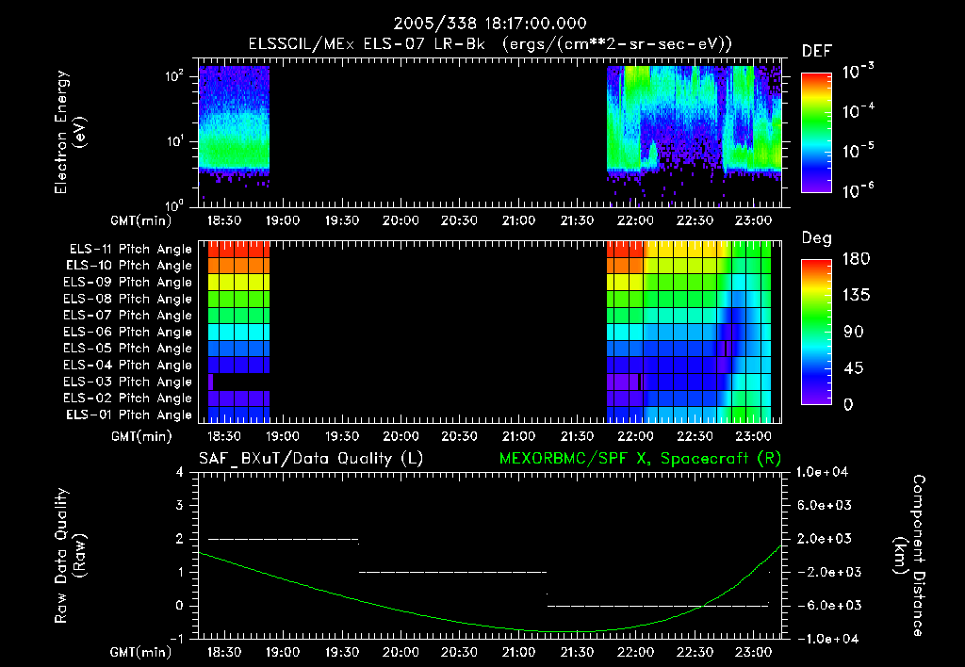Click the timestamp title 2005/338 18:17:00.000
Screen dimensions: 965x667
490,24
